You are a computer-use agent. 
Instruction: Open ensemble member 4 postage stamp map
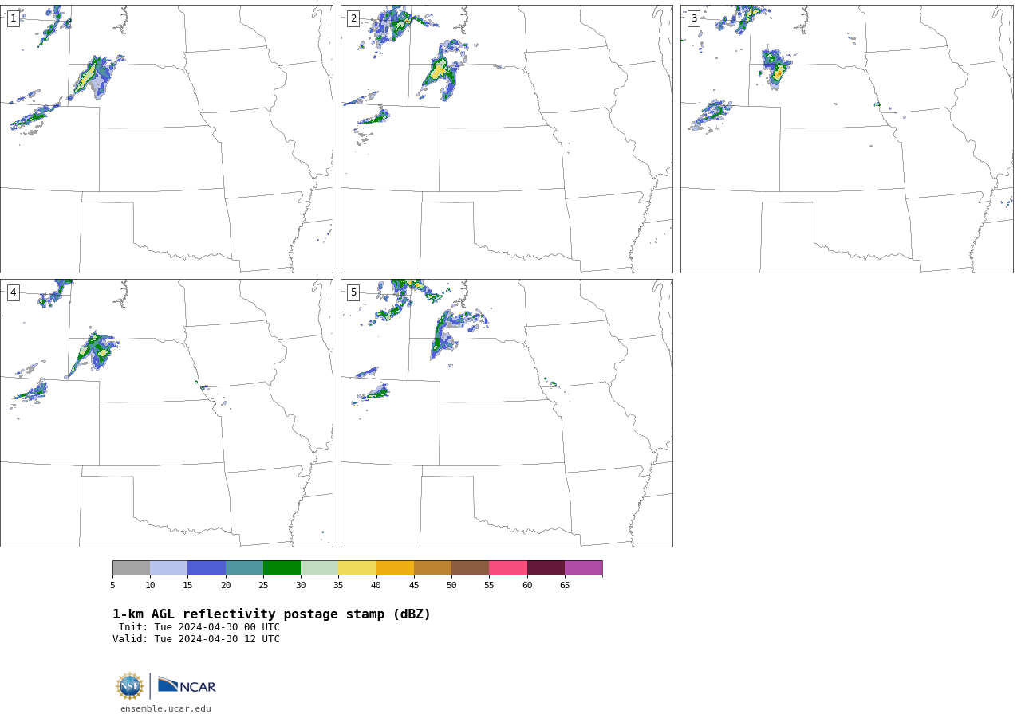166,413
